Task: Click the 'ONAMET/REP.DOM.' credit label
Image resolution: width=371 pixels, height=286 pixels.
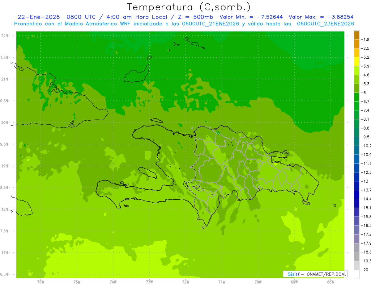Action: 326,274
